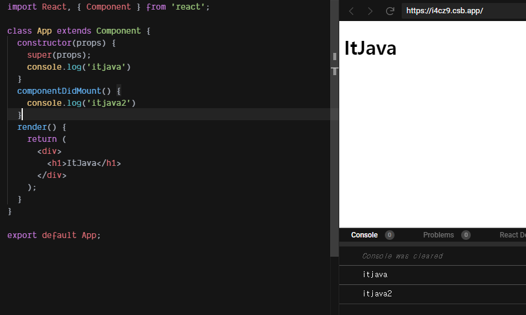Click the Problems count badge
Screen dimensions: 526x315
tap(465, 235)
